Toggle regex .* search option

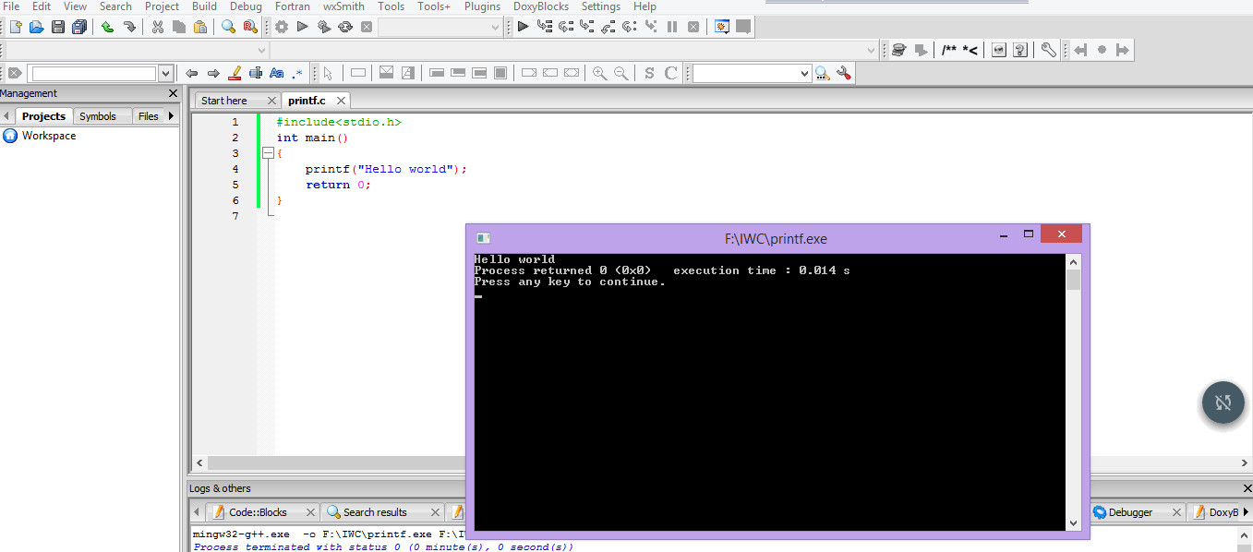pos(297,73)
